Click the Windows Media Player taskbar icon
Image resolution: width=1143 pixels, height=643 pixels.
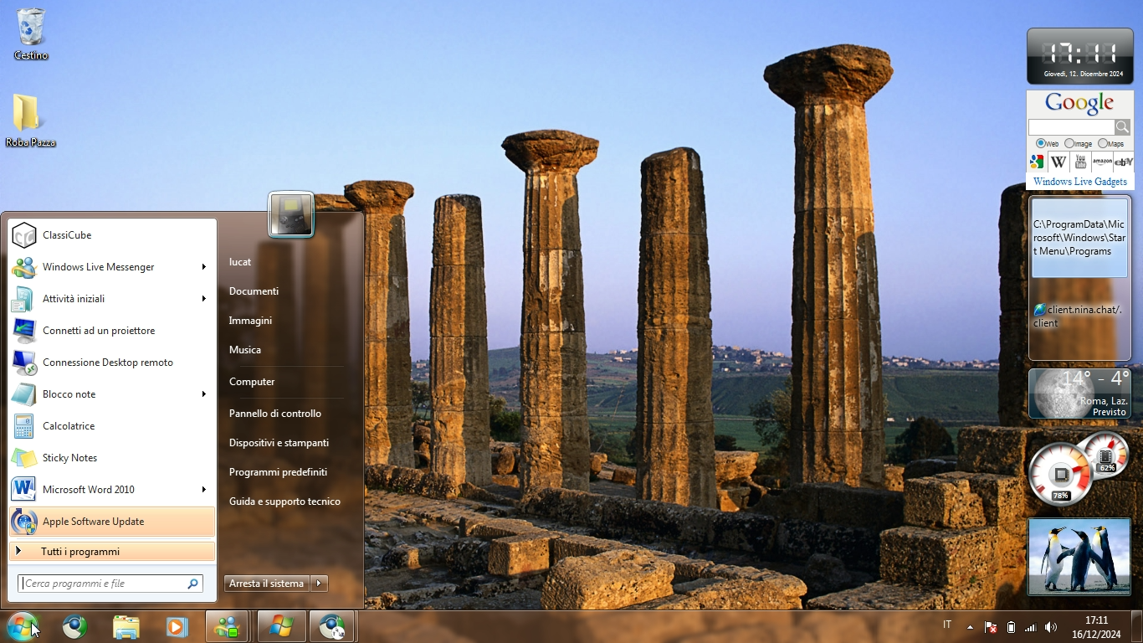(x=177, y=626)
